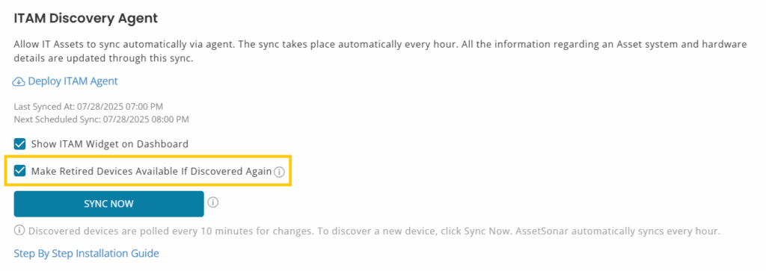Click info icon next to Make Retired Devices option
The width and height of the screenshot is (766, 271).
(278, 172)
